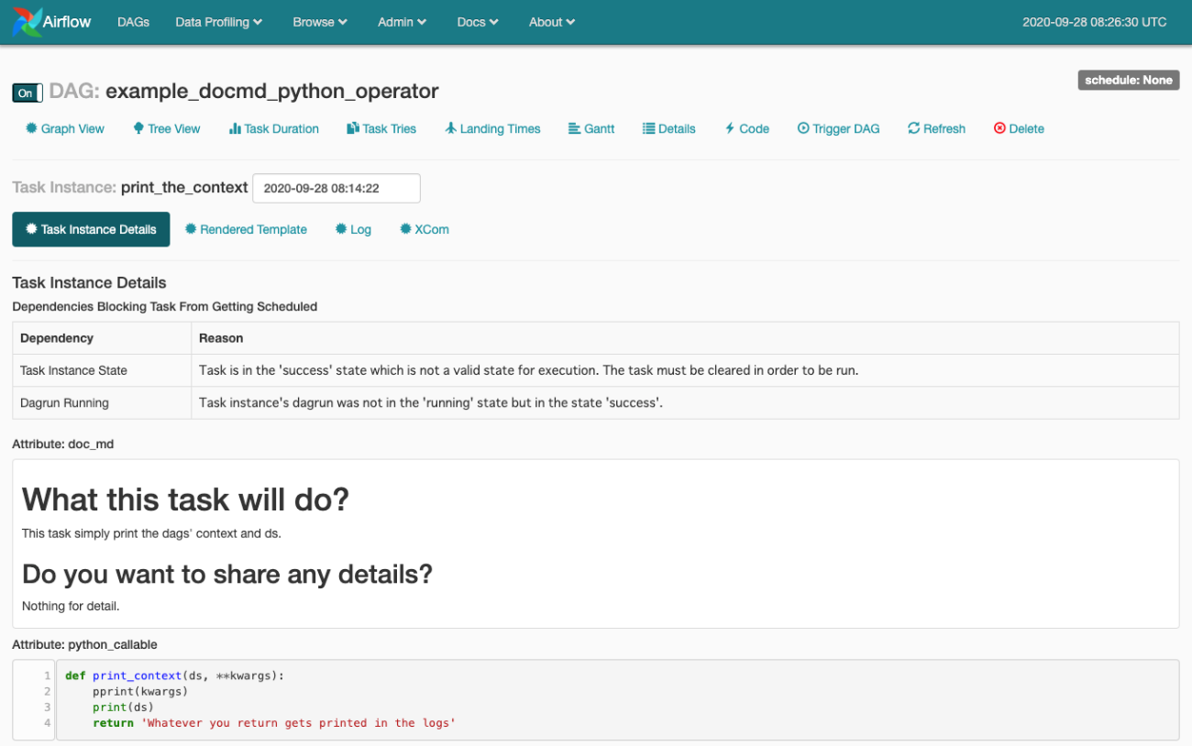Click the UTC clock in navbar

click(x=1095, y=22)
